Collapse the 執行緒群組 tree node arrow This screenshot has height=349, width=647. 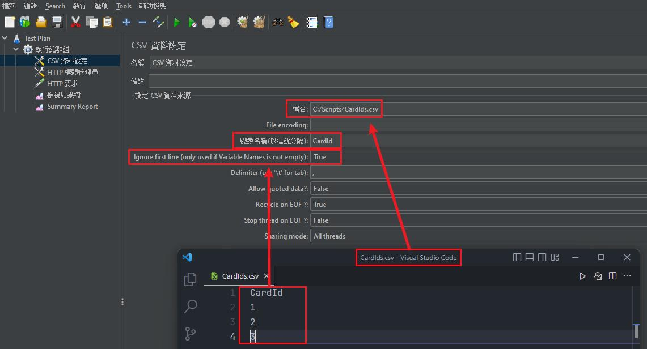click(16, 49)
